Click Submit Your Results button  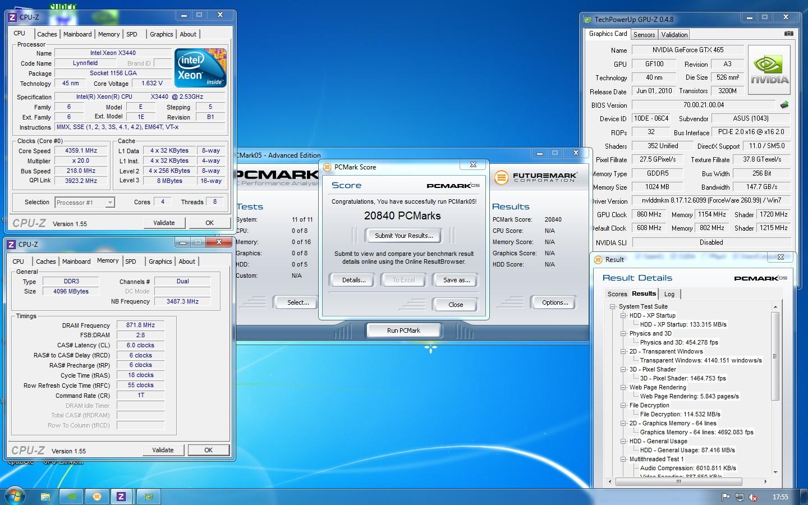point(404,236)
